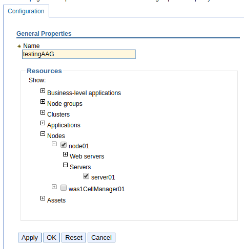Click the Apply button
The width and height of the screenshot is (244, 249).
point(30,238)
